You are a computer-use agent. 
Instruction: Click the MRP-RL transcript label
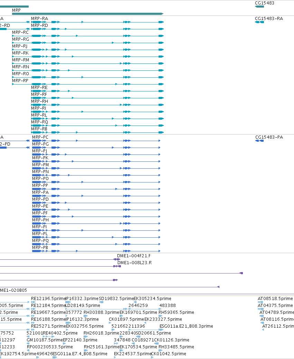coord(39,115)
